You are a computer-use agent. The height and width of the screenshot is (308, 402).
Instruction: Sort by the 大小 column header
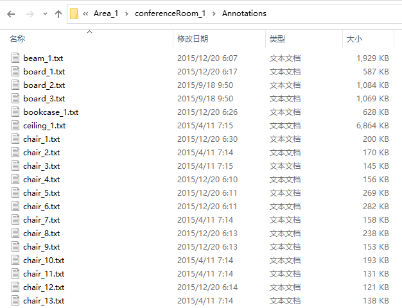[354, 39]
